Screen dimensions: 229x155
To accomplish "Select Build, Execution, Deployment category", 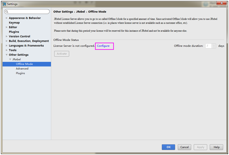I will (29, 41).
